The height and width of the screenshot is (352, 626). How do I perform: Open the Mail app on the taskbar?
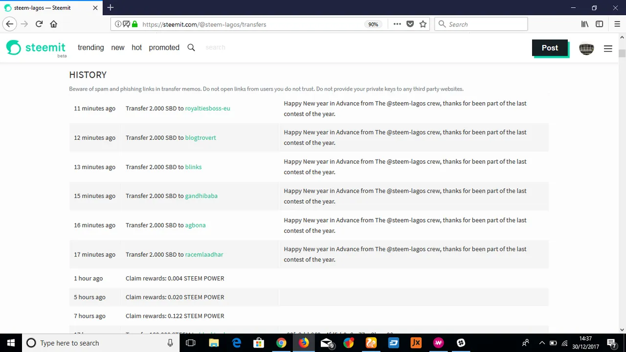pyautogui.click(x=327, y=343)
